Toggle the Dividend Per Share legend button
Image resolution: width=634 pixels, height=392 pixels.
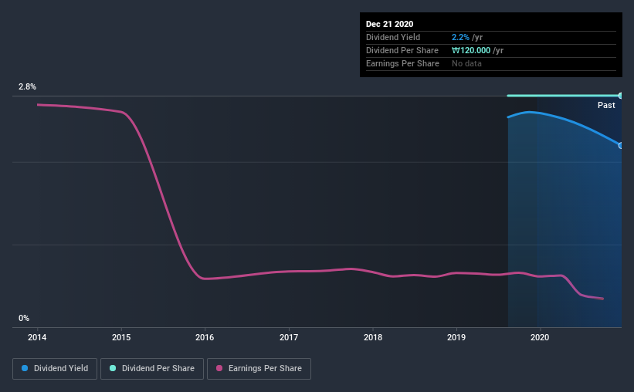(x=152, y=369)
